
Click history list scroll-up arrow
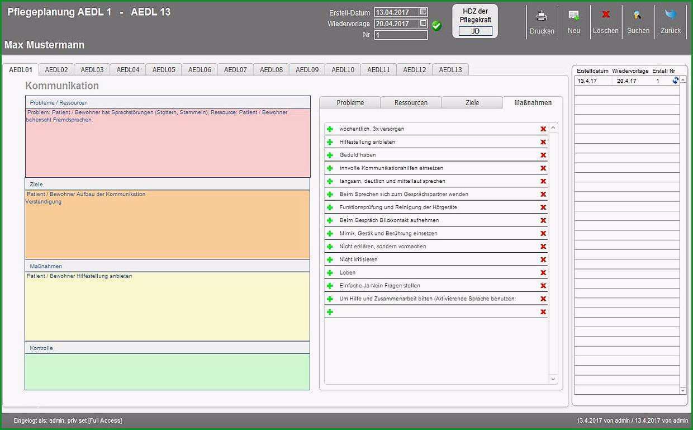[x=683, y=80]
